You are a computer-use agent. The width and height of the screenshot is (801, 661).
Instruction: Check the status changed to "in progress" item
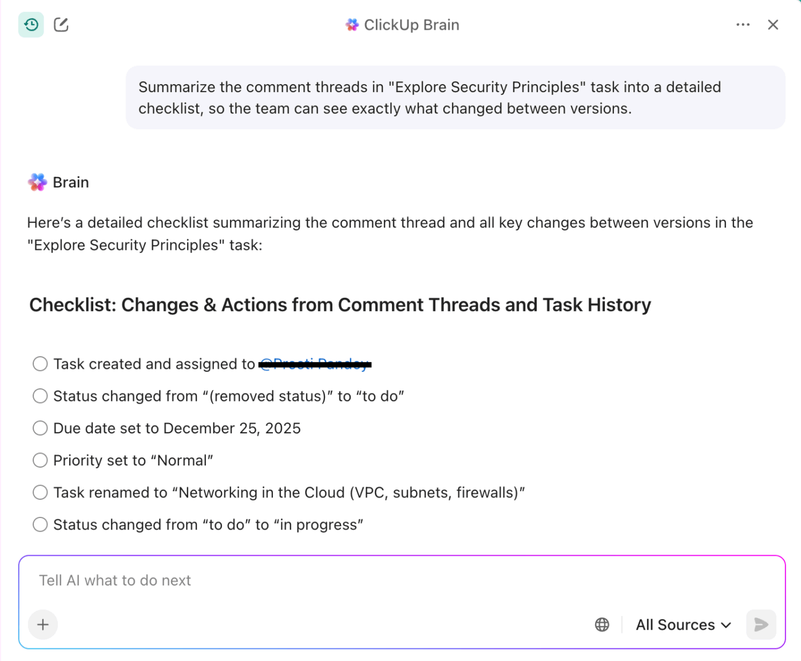tap(40, 524)
